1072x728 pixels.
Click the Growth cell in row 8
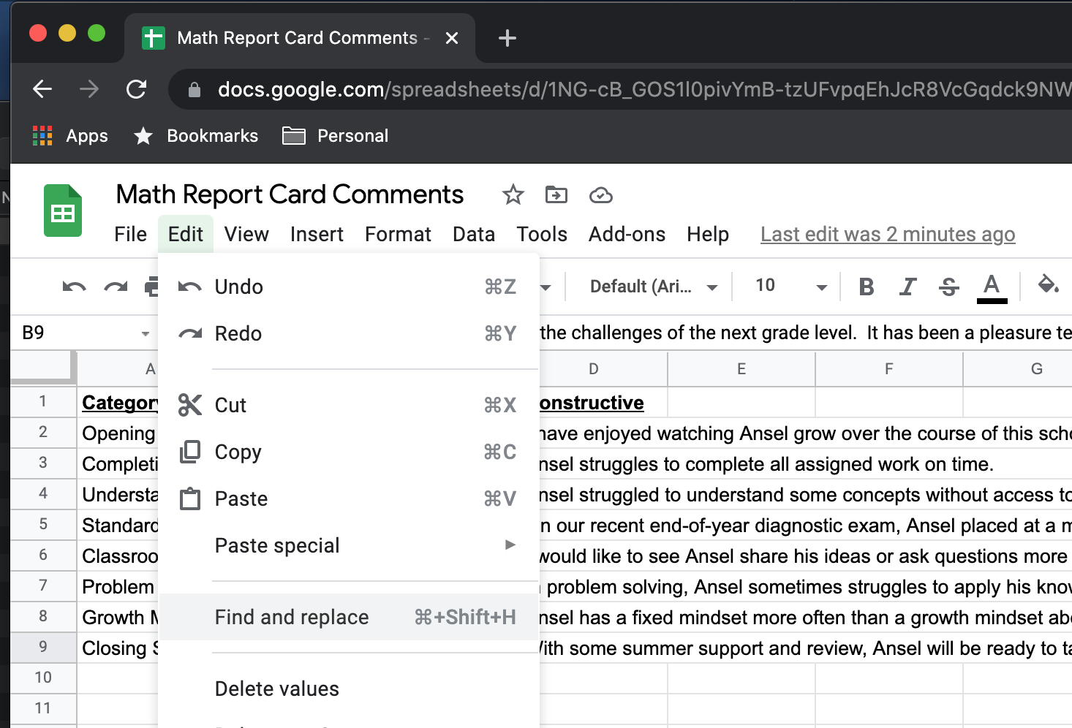pos(118,618)
